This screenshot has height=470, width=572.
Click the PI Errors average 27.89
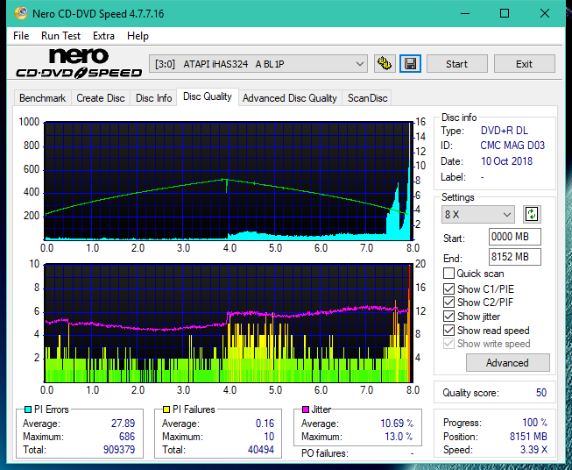coord(123,424)
